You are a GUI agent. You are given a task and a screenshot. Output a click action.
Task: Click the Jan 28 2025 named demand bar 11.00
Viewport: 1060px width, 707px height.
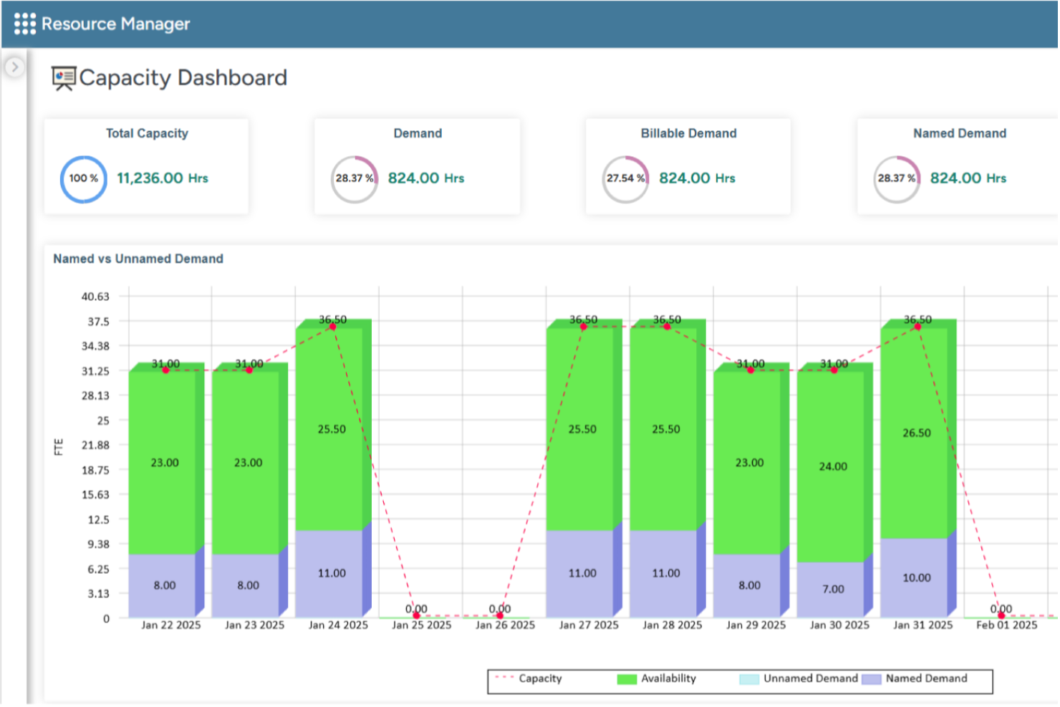[x=664, y=574]
